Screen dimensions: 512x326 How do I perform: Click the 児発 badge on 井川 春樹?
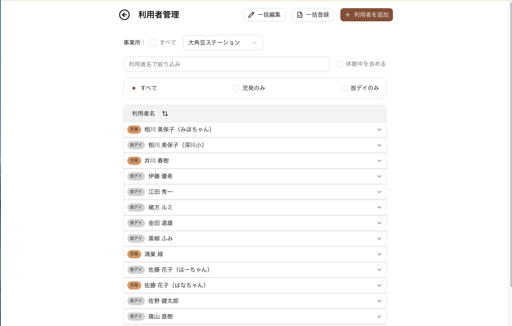coord(134,161)
